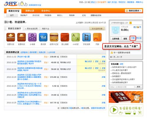Open 详情 for the 155.00 元 record
Viewport: 147px width, 118px height.
tap(103, 77)
